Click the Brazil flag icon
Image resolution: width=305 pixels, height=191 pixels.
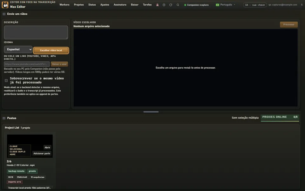click(217, 5)
